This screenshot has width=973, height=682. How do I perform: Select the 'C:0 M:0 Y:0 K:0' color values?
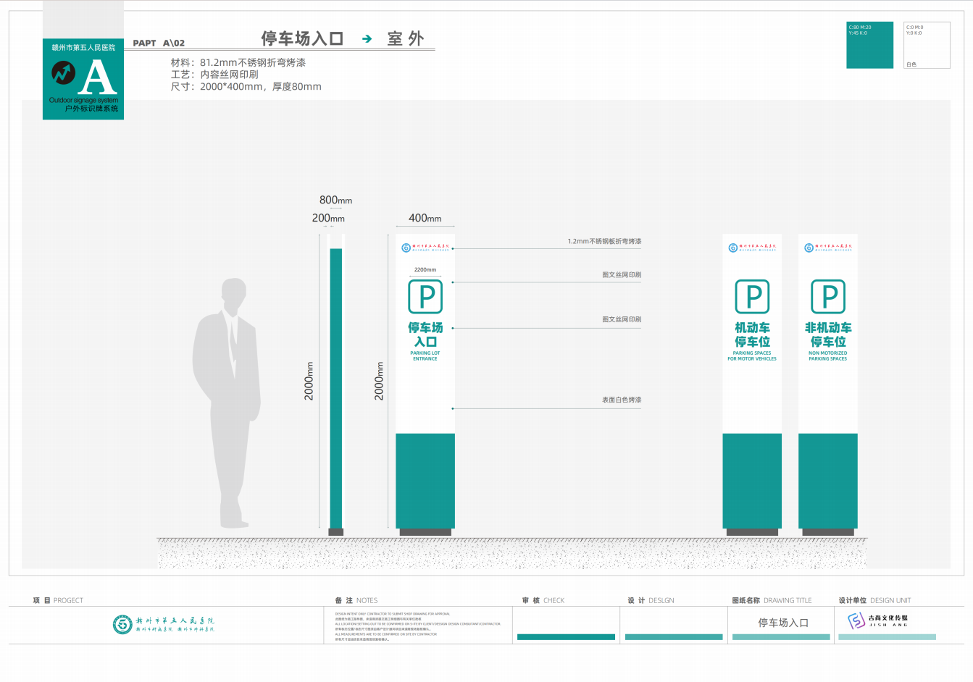coord(914,30)
